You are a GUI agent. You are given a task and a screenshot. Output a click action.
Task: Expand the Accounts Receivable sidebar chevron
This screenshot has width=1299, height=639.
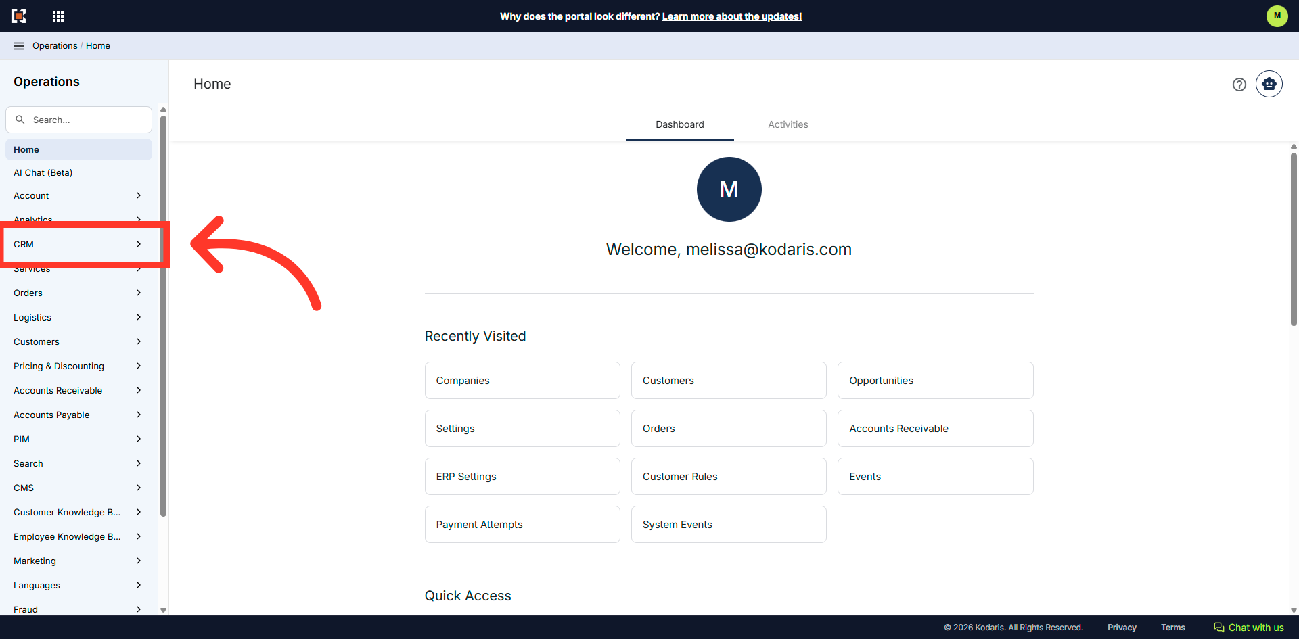pos(139,390)
